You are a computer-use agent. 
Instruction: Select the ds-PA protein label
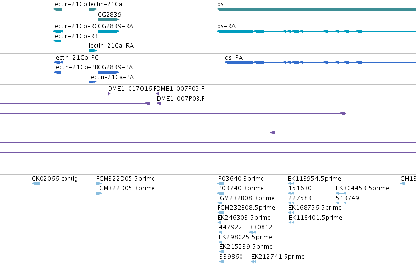(234, 58)
